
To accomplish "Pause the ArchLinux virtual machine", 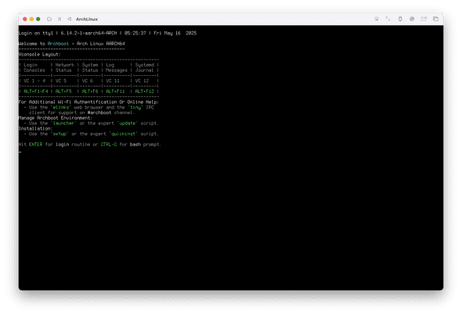I will click(60, 19).
